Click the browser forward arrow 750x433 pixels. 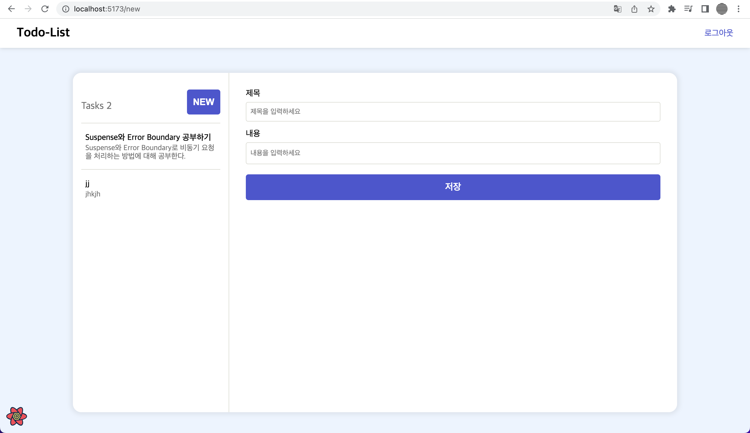[28, 9]
